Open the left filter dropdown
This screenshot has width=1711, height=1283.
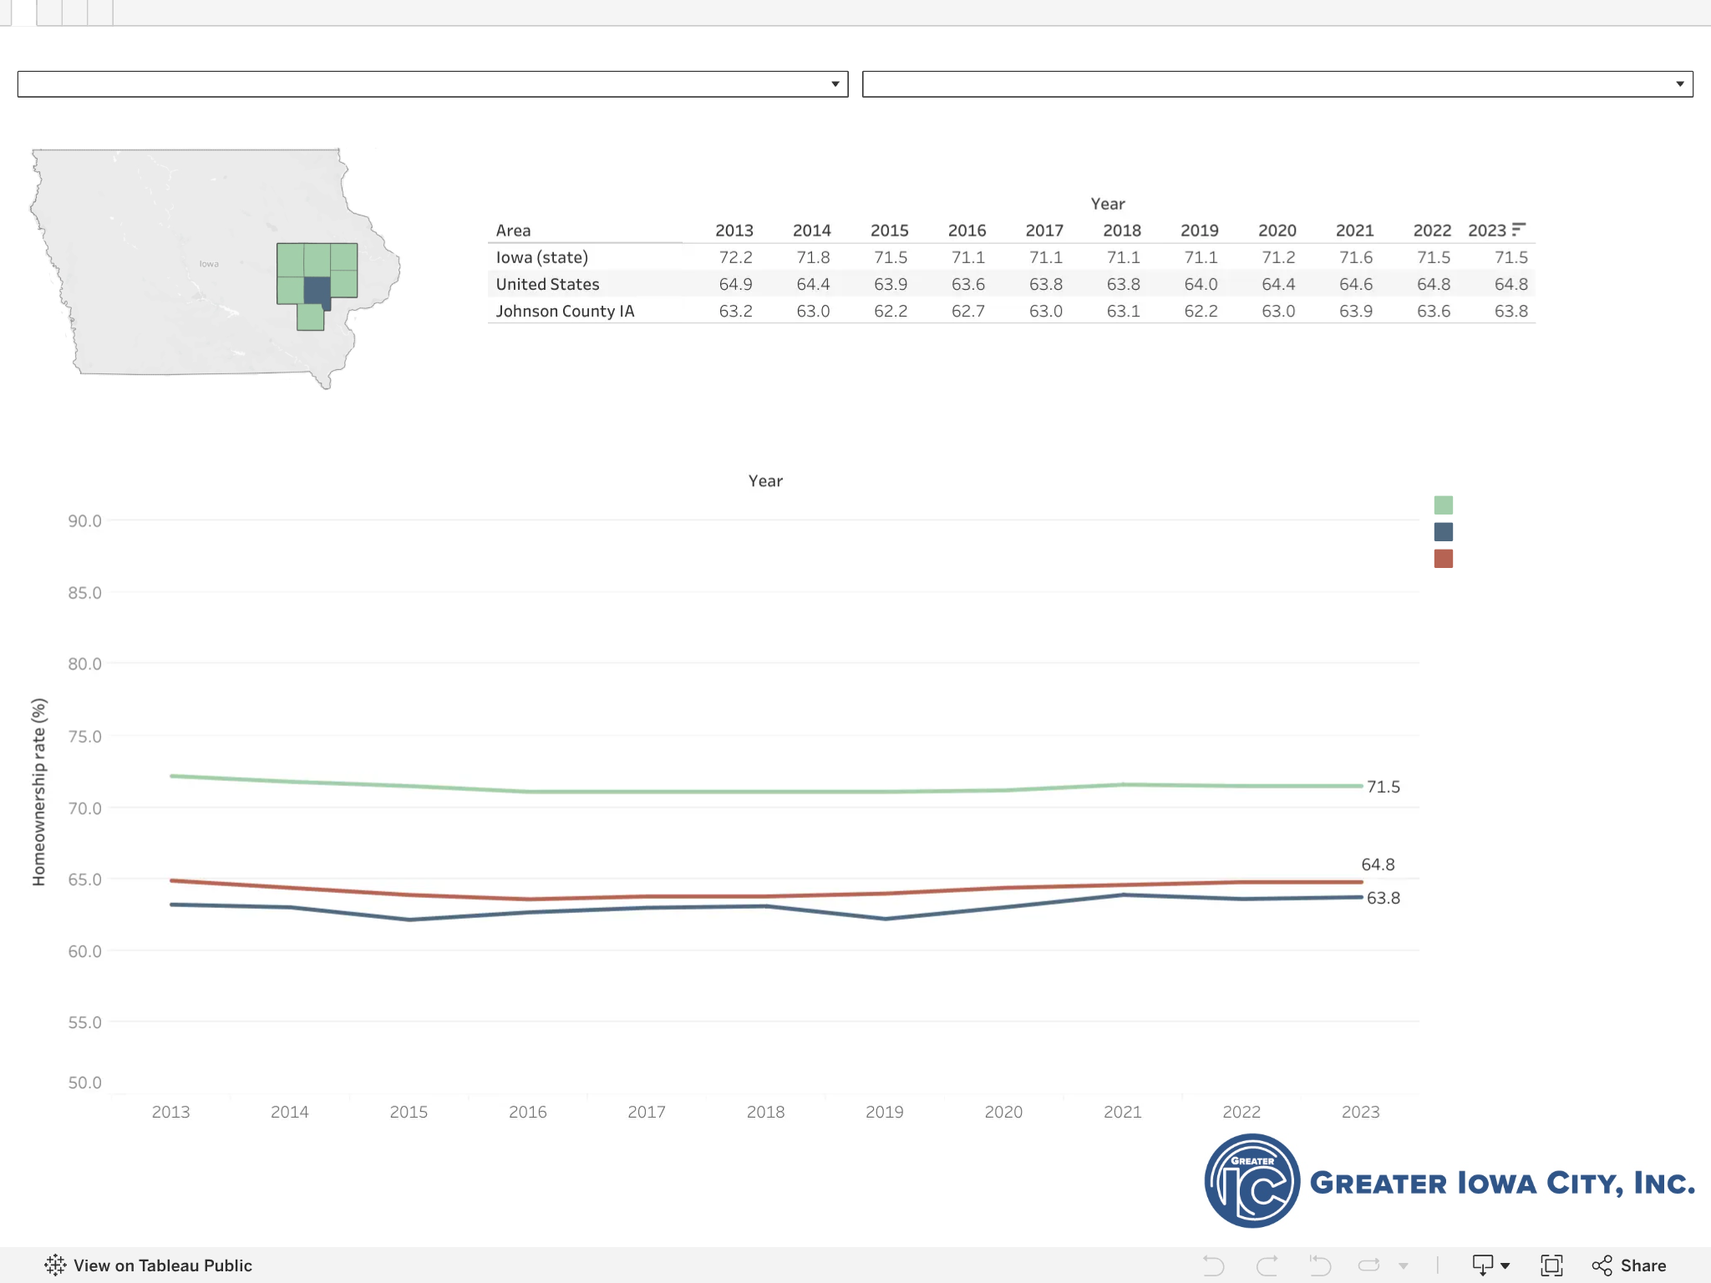(x=433, y=84)
